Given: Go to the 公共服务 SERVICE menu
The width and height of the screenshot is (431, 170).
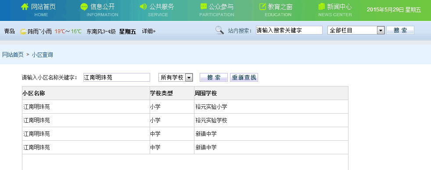Looking at the screenshot, I should (x=158, y=10).
